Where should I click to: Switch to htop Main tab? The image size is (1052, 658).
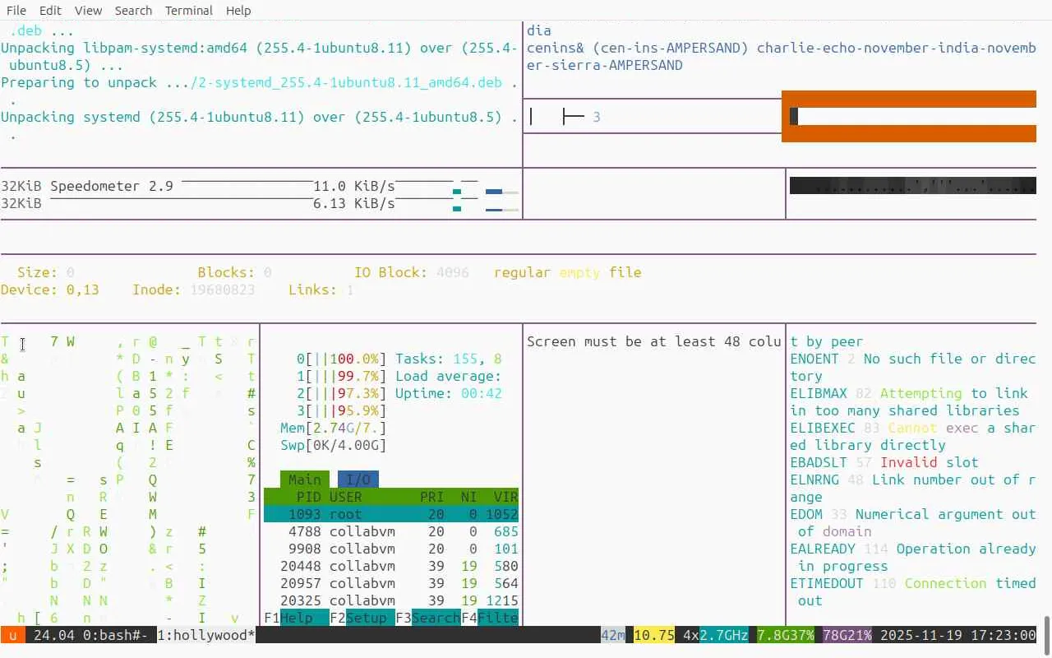305,480
